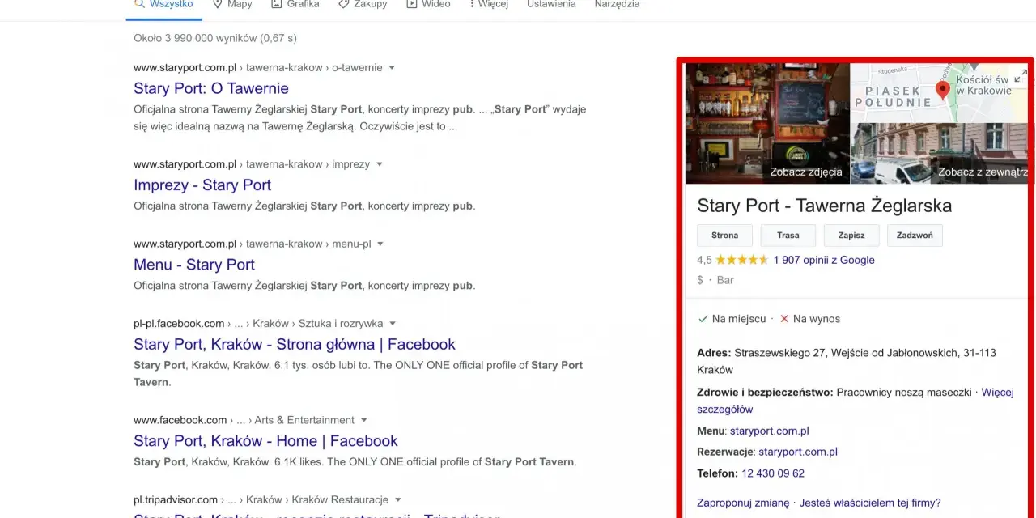This screenshot has height=518, width=1036.
Task: Click the magnifier icon beside Wszystko
Action: 139,4
